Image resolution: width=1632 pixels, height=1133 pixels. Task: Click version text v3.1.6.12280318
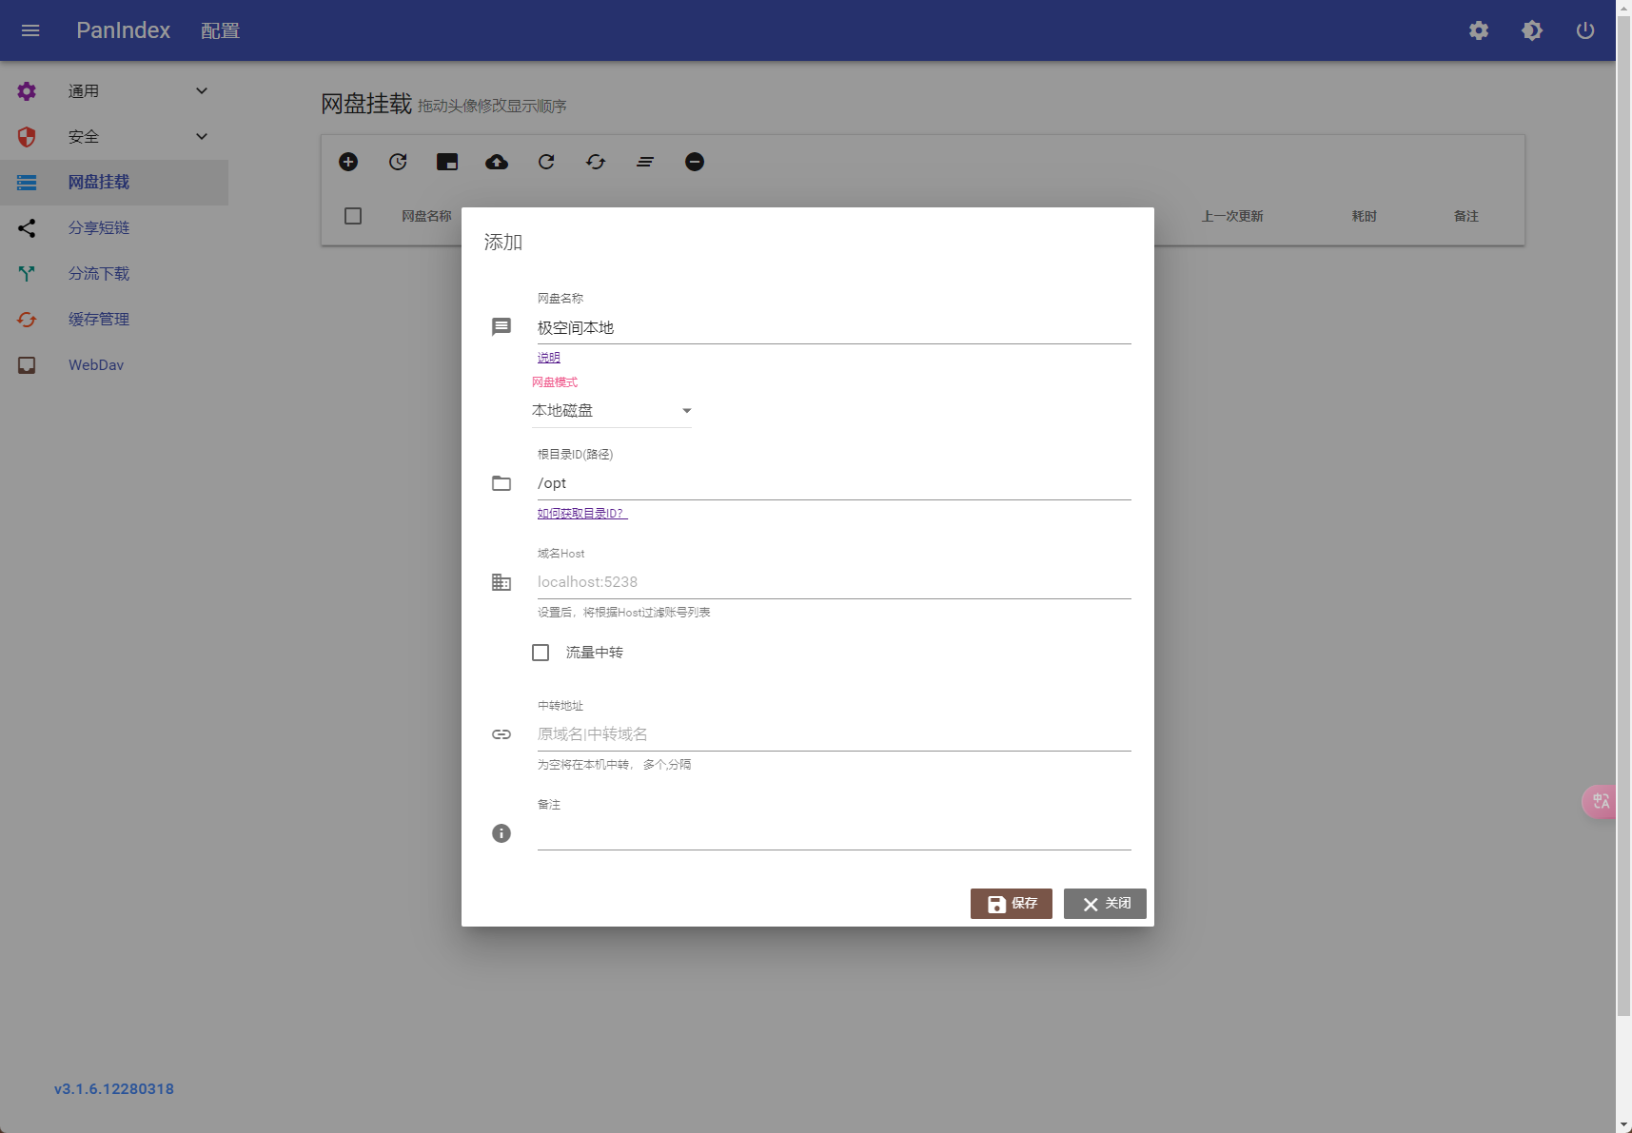[x=114, y=1089]
